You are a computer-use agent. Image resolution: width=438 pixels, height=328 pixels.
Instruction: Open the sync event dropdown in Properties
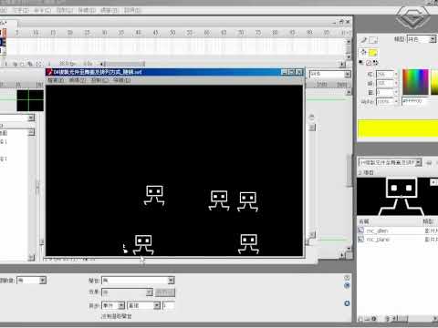(x=113, y=305)
